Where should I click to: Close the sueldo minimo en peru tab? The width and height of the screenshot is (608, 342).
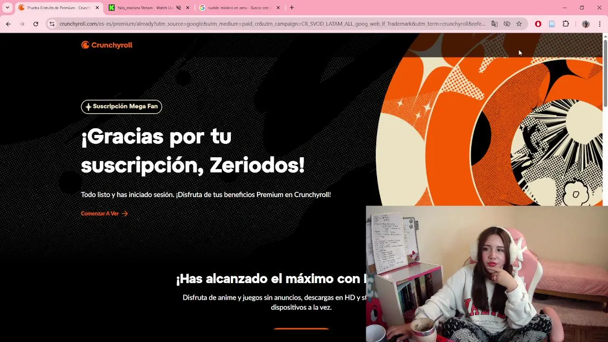(x=278, y=8)
